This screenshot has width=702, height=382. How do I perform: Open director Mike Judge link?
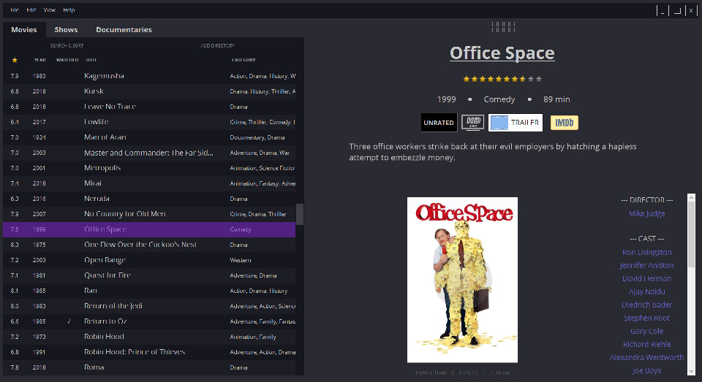(x=646, y=214)
